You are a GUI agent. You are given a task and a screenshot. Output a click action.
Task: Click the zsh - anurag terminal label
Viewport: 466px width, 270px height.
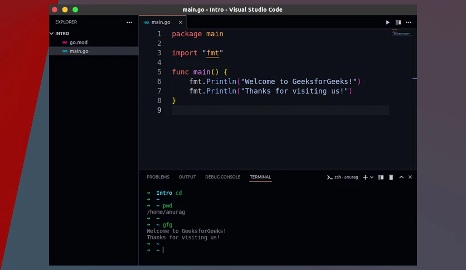343,177
